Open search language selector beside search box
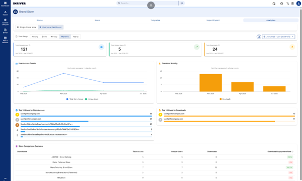302x181 pixels. 182,3
